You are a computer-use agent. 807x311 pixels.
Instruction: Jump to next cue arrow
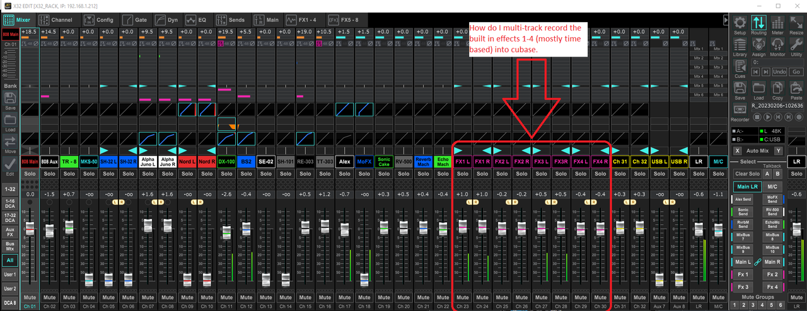point(767,72)
